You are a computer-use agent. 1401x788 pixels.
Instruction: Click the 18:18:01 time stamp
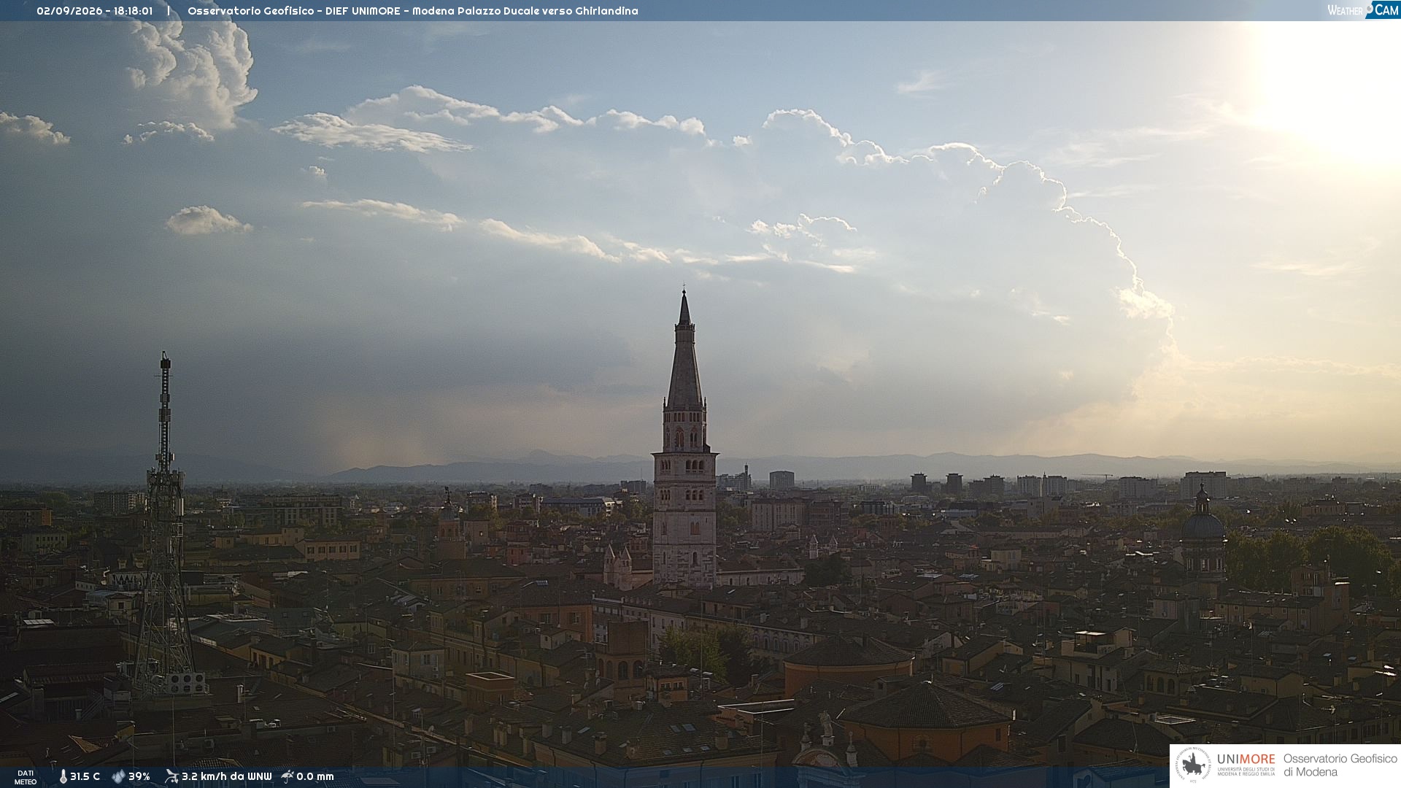tap(133, 11)
